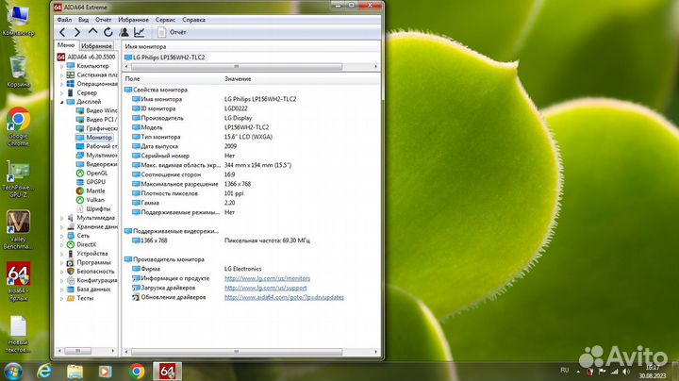This screenshot has height=381, width=679.
Task: Click the Forward navigation arrow in toolbar
Action: [77, 32]
